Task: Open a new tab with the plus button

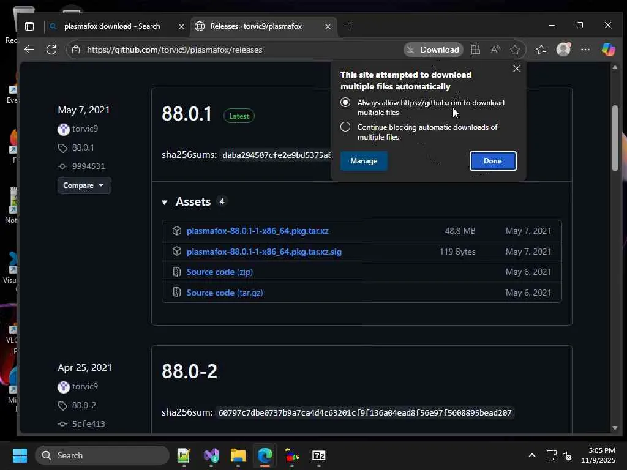Action: point(348,26)
